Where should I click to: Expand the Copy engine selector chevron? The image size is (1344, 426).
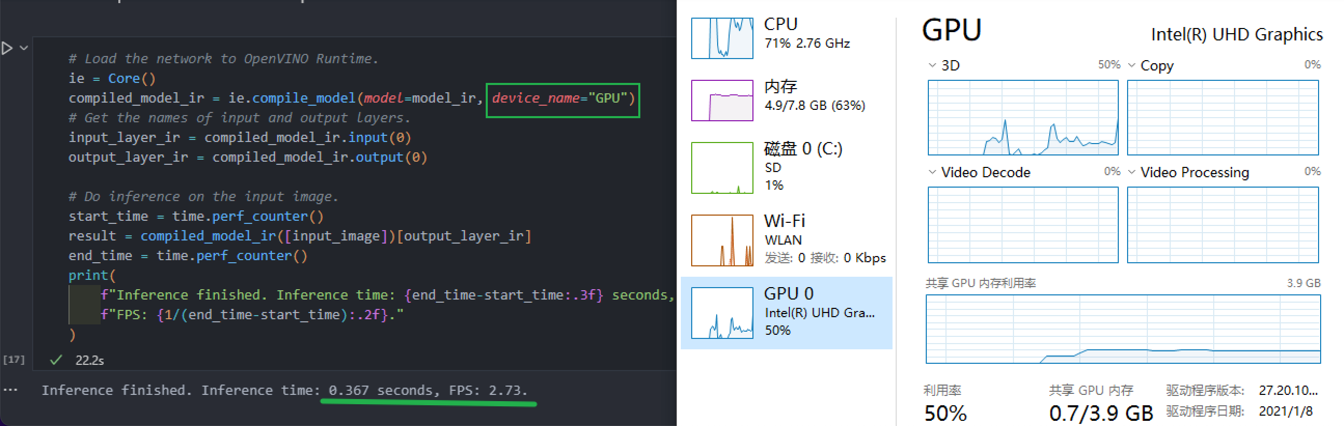pyautogui.click(x=1132, y=65)
